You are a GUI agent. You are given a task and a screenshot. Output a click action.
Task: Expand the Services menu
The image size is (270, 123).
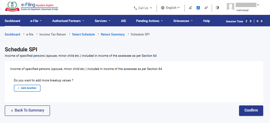(103, 21)
